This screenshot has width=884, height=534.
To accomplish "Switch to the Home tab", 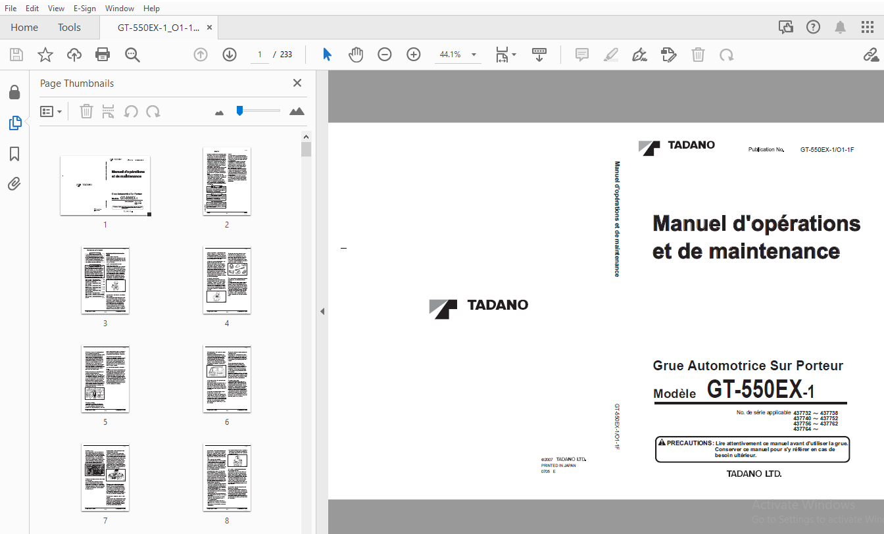I will (x=24, y=28).
